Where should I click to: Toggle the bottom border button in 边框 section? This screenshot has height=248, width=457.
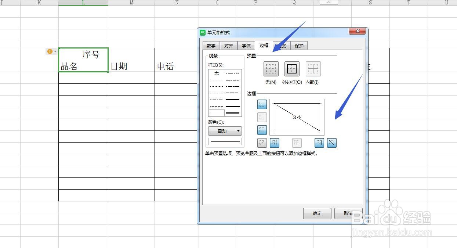pos(262,130)
